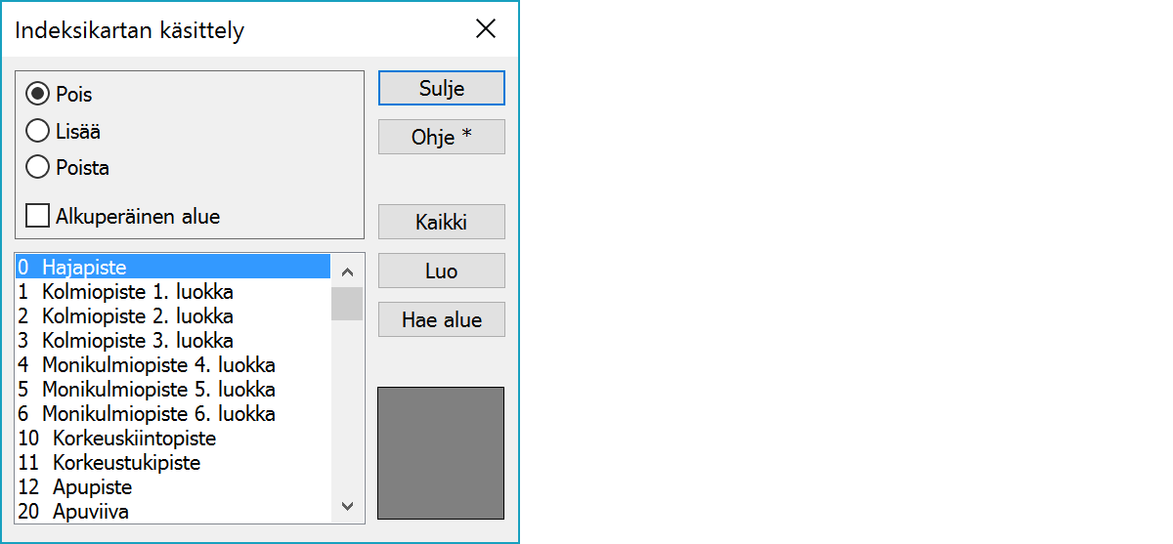Choose the Lisää radio option
Image resolution: width=1173 pixels, height=544 pixels.
click(38, 131)
